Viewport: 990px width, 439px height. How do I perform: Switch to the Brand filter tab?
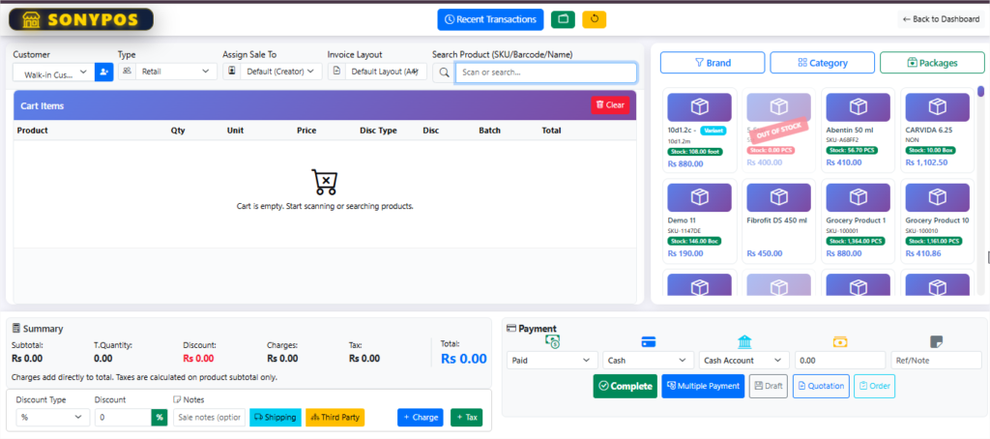[x=713, y=63]
